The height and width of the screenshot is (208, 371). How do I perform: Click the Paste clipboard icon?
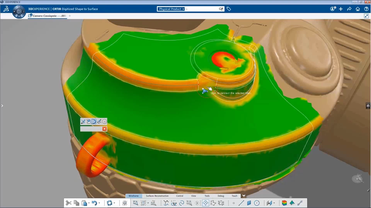point(84,203)
